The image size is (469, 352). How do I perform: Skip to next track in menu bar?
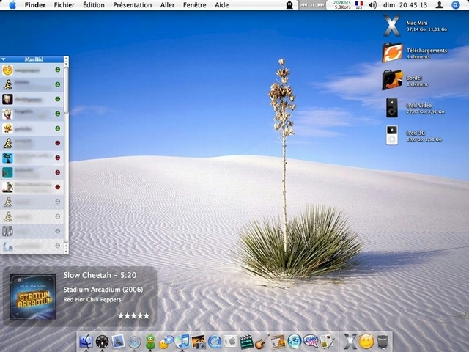click(321, 5)
